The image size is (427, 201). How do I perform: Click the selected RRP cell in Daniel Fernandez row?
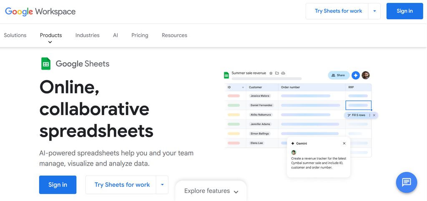(358, 106)
